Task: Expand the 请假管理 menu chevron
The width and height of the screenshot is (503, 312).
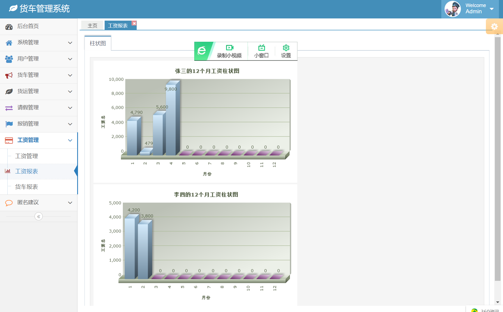Action: [70, 108]
